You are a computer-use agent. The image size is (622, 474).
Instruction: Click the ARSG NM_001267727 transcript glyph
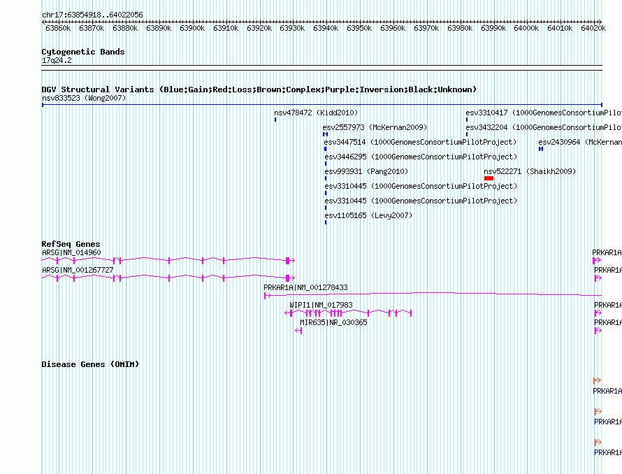pos(168,278)
